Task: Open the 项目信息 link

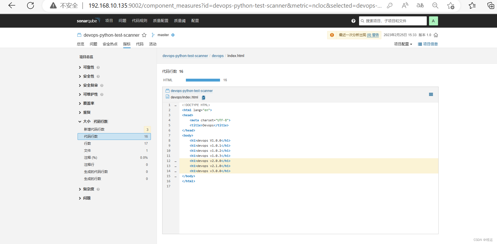Action: [428, 44]
